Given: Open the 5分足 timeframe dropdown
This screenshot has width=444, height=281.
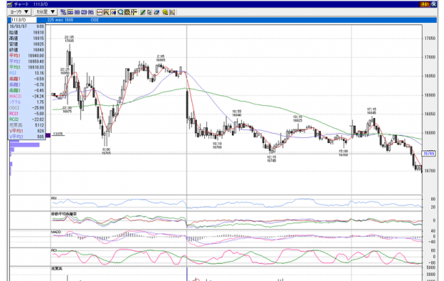Looking at the screenshot, I should coord(46,12).
